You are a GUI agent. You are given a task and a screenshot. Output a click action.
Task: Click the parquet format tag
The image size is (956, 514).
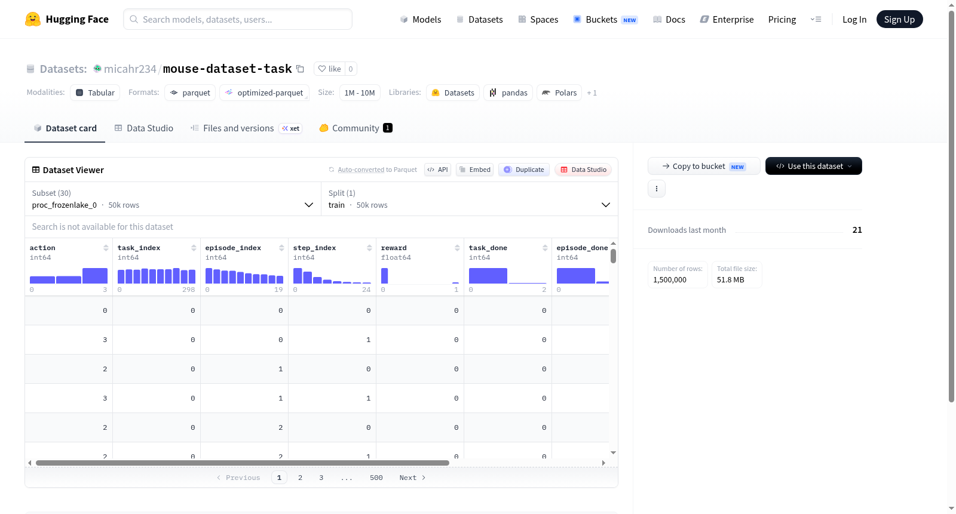190,93
